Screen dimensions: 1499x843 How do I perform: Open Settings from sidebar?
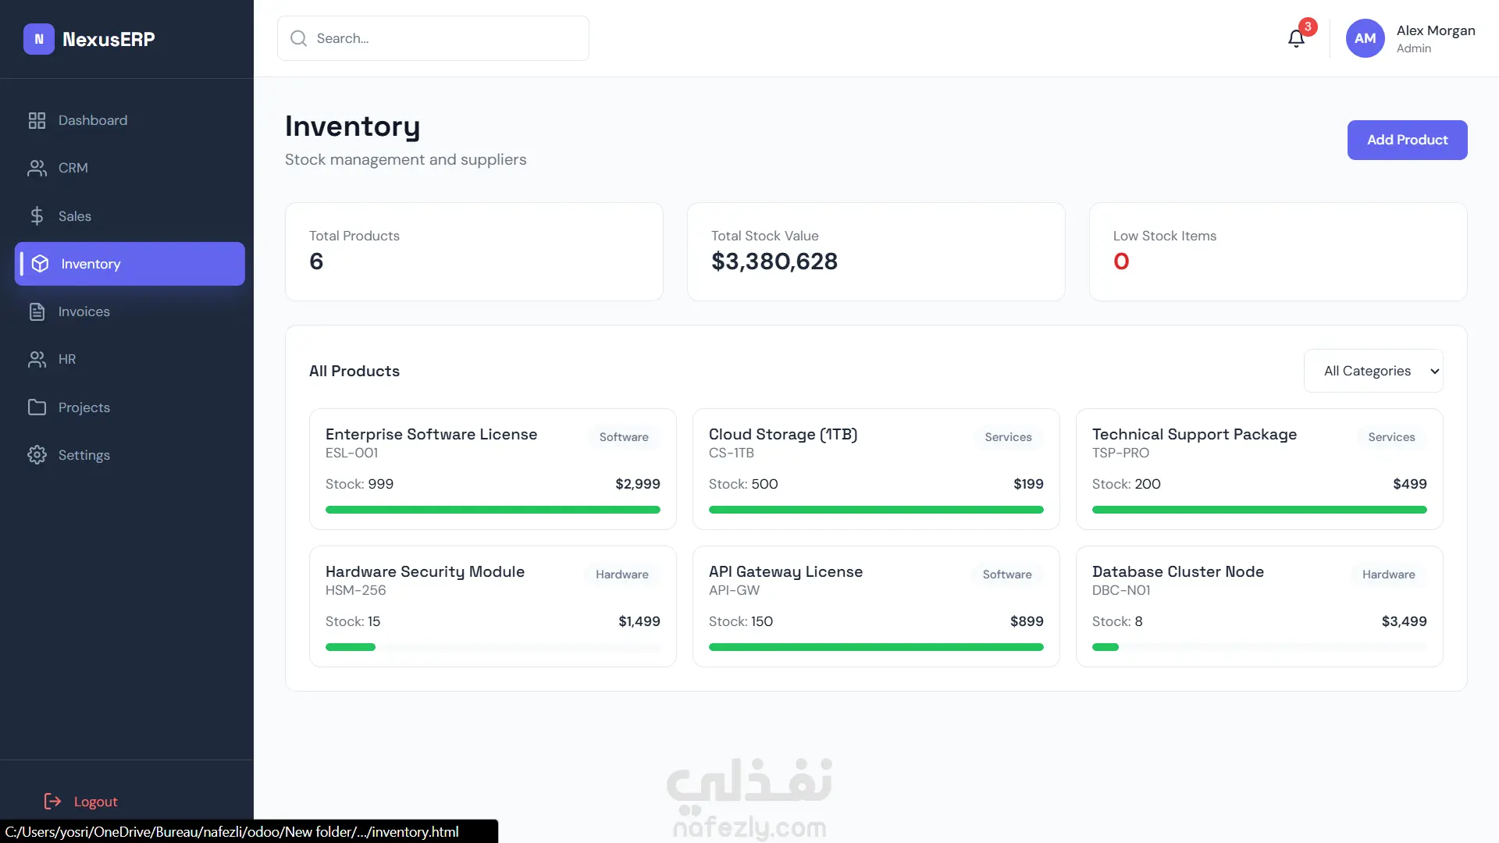(130, 455)
